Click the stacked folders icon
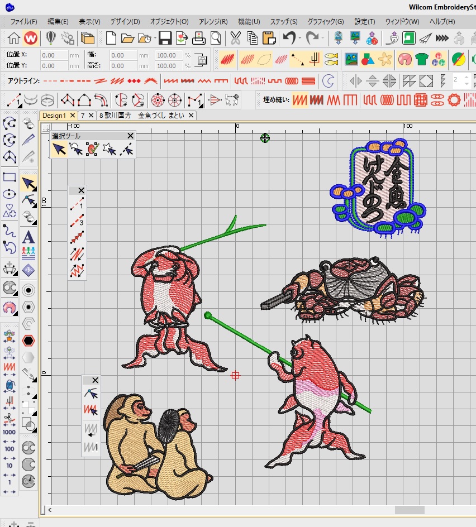The width and height of the screenshot is (476, 527). coord(88,38)
